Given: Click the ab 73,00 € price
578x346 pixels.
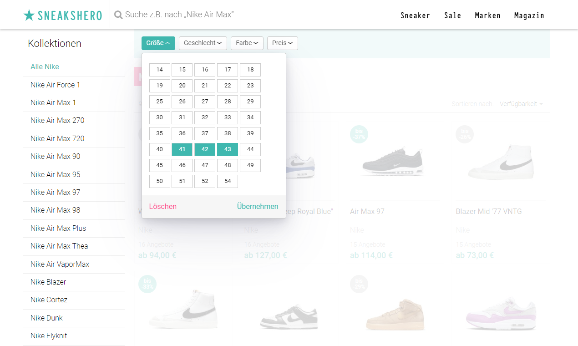Looking at the screenshot, I should pos(475,255).
